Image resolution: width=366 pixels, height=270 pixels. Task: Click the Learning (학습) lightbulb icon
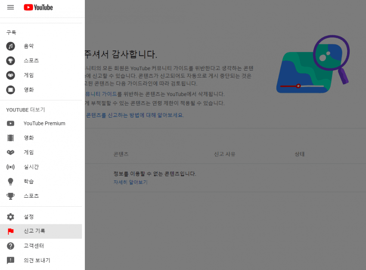[x=10, y=181]
